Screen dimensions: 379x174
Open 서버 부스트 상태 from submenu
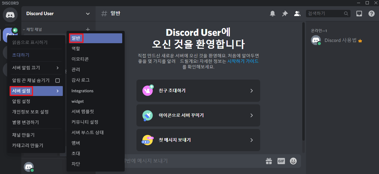96,132
